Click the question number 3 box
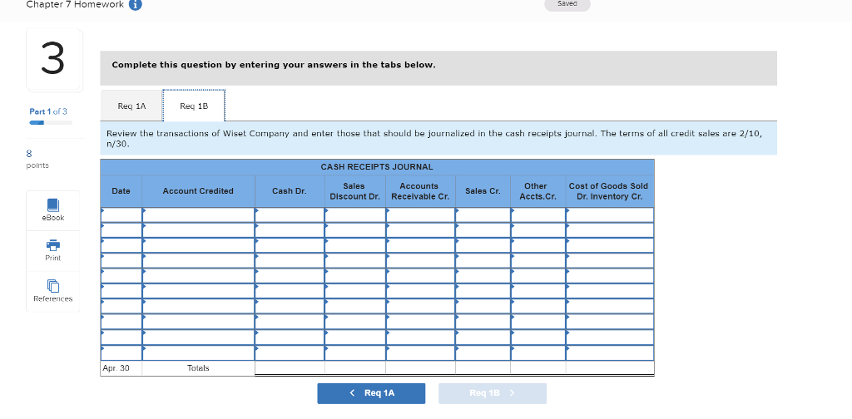The height and width of the screenshot is (419, 852). coord(54,60)
